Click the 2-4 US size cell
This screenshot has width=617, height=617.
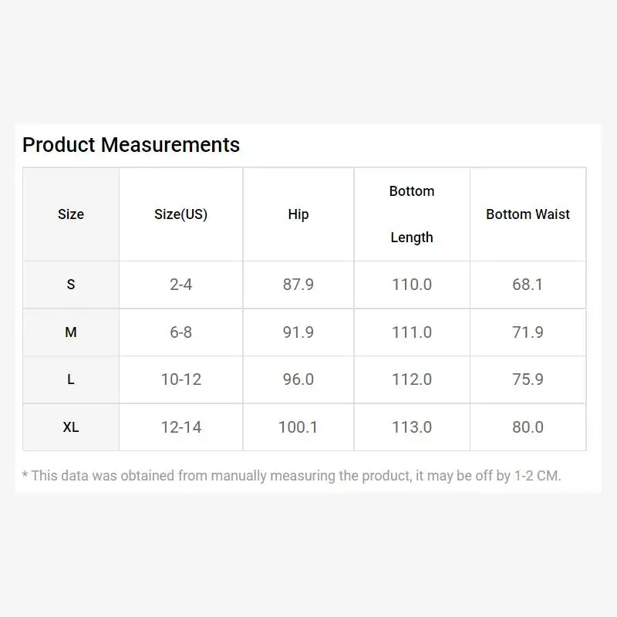coord(181,285)
